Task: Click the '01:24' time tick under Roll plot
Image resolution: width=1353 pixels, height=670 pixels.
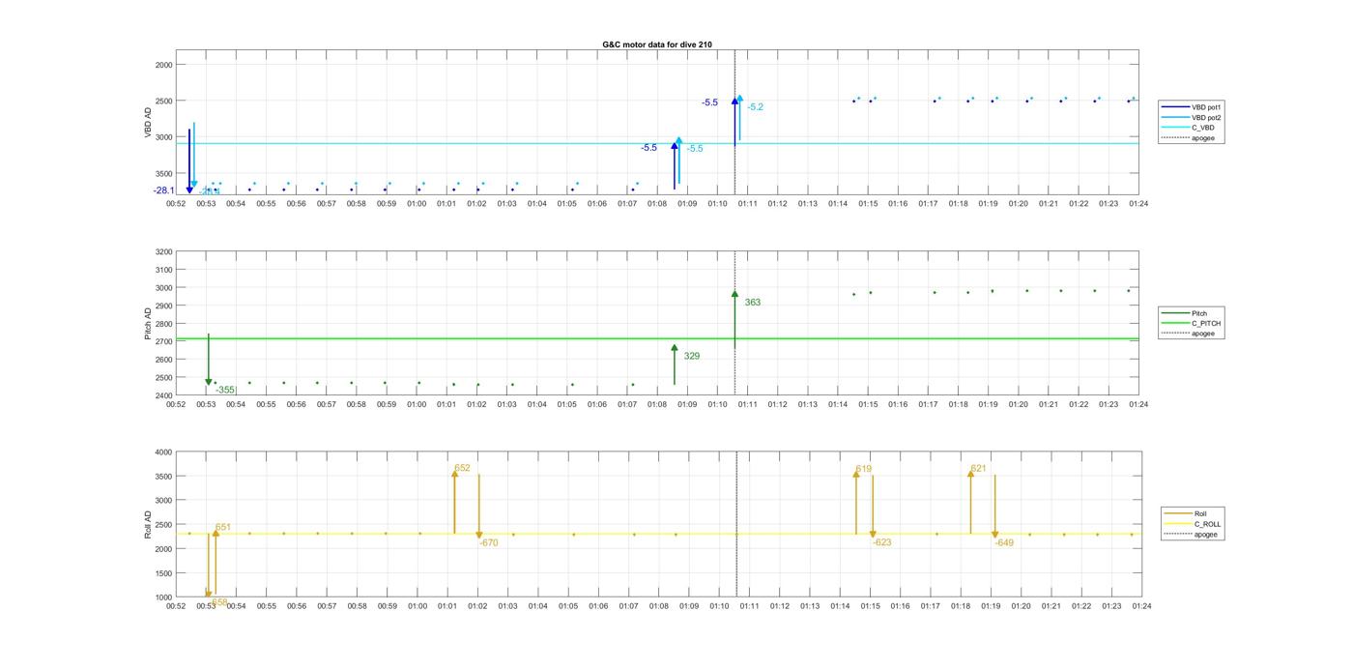Action: [x=1141, y=606]
